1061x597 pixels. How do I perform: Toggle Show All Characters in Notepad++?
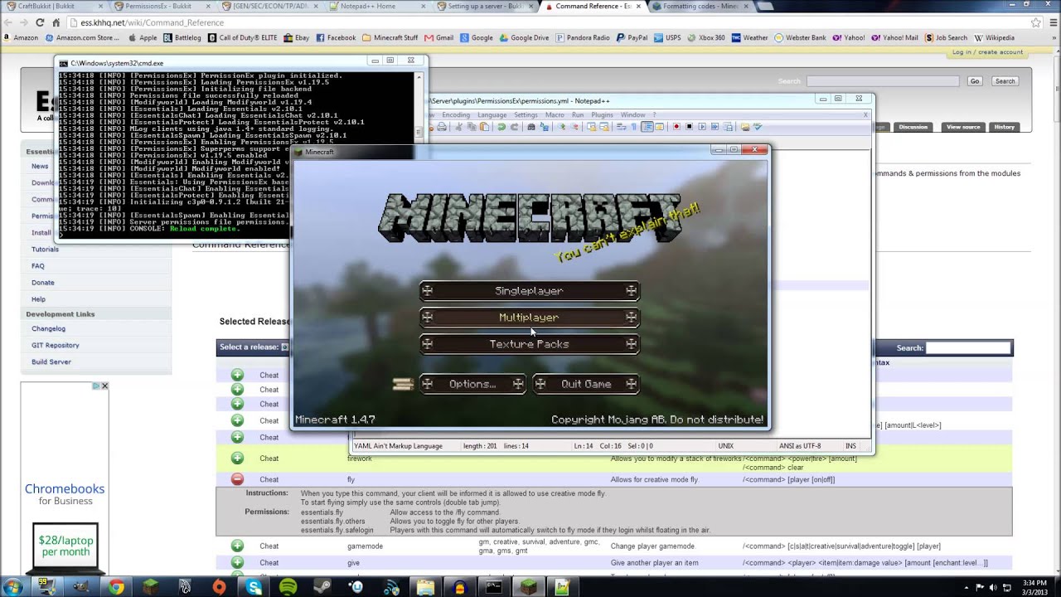click(634, 127)
